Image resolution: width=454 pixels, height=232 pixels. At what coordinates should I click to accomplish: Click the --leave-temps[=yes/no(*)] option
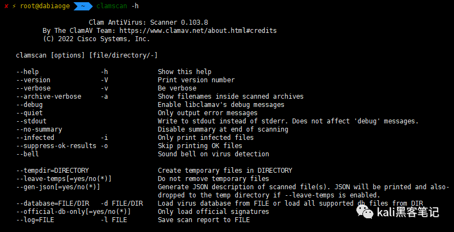[64, 178]
